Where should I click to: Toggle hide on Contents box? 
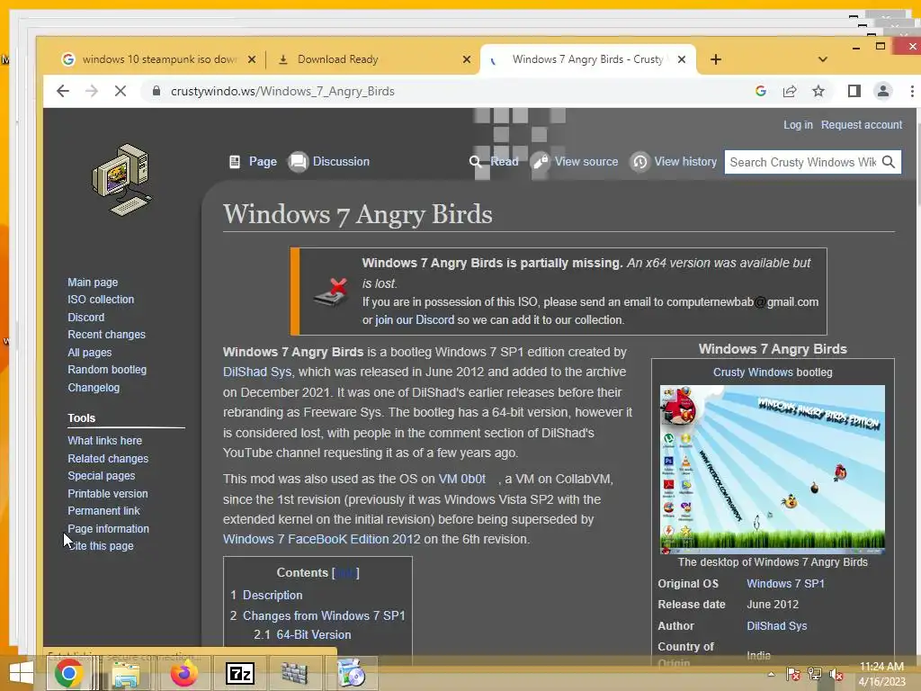tap(345, 572)
